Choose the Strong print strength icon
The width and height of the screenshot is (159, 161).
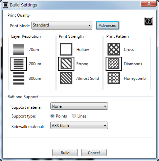(x=66, y=64)
